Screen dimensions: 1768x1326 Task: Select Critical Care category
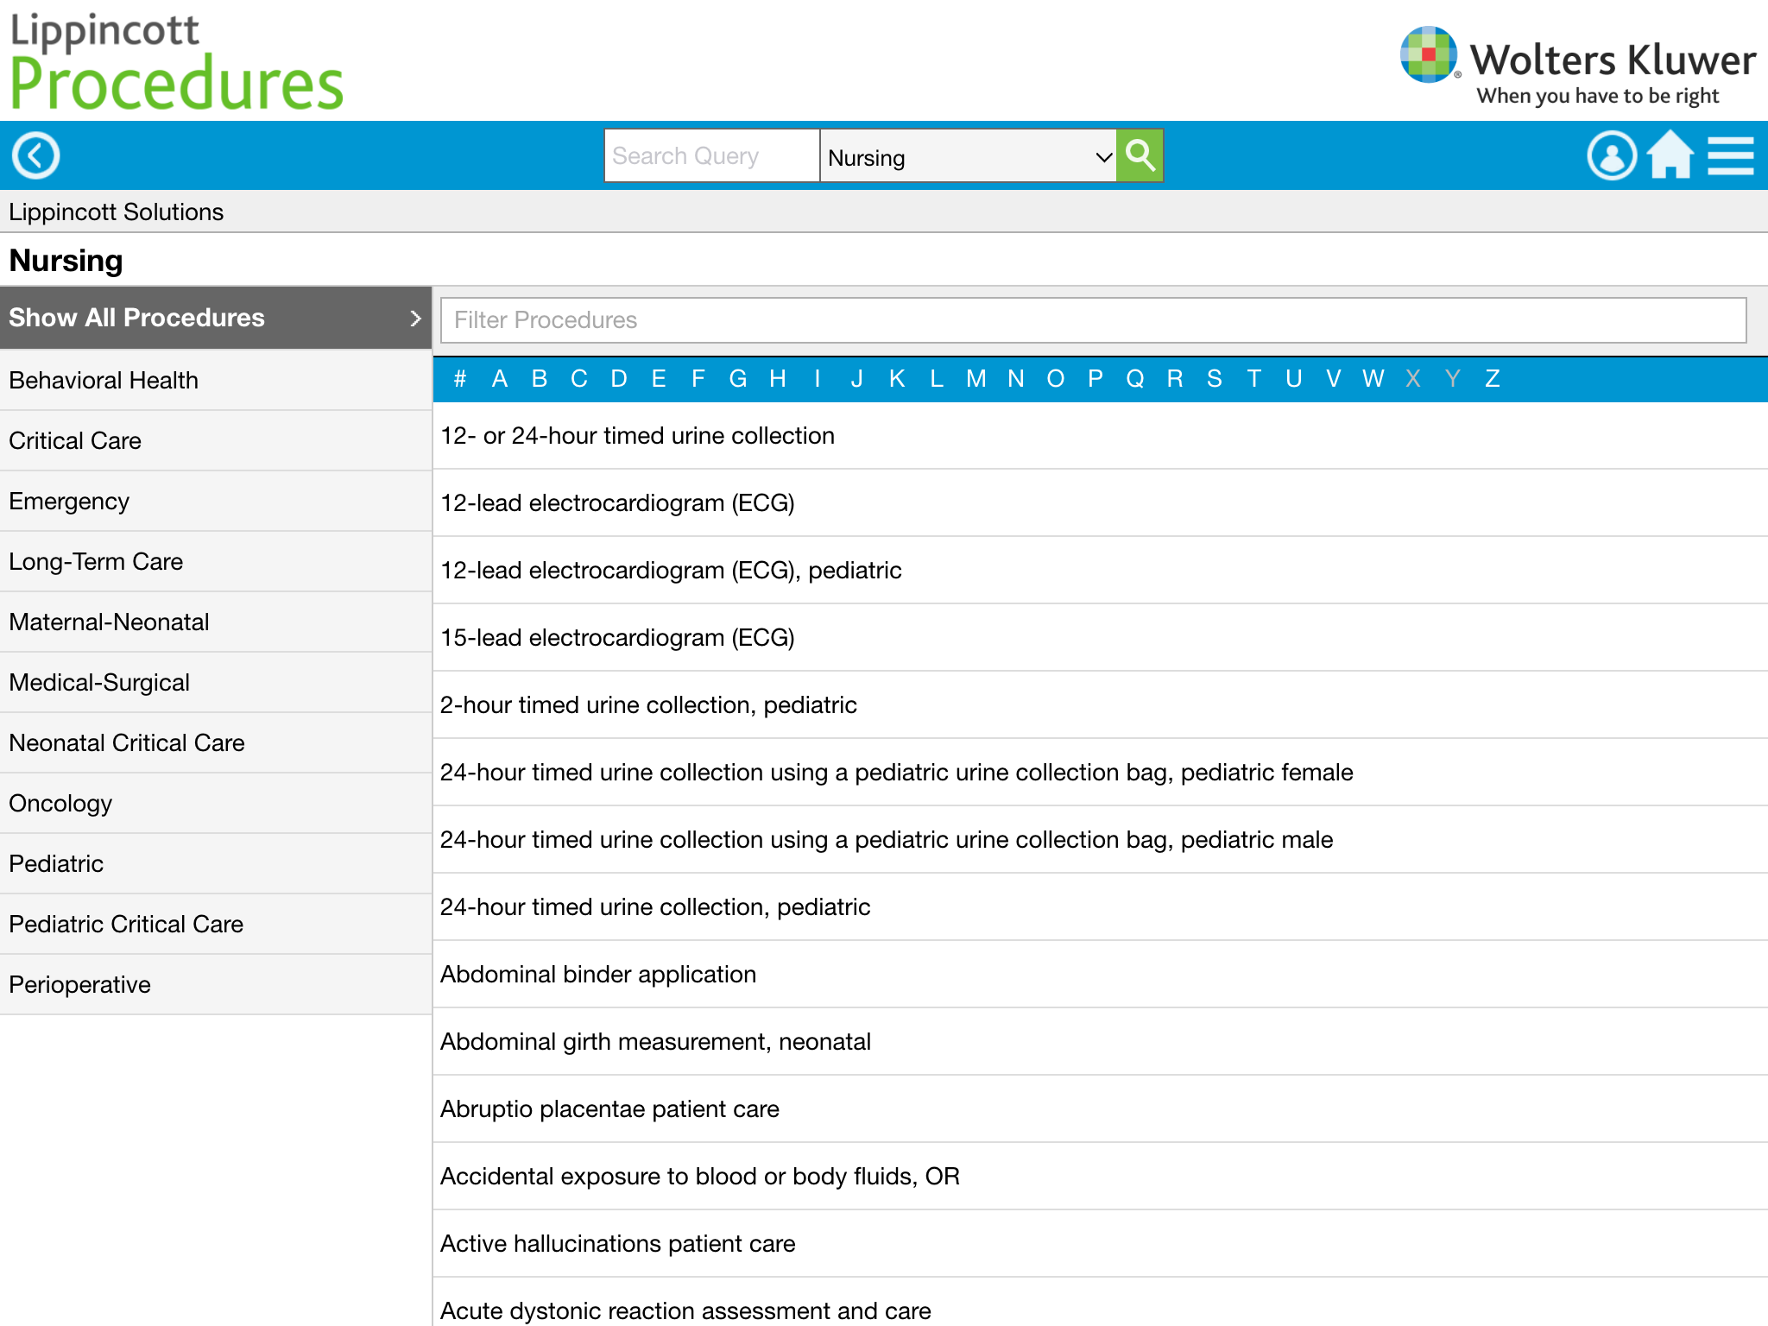pyautogui.click(x=216, y=440)
